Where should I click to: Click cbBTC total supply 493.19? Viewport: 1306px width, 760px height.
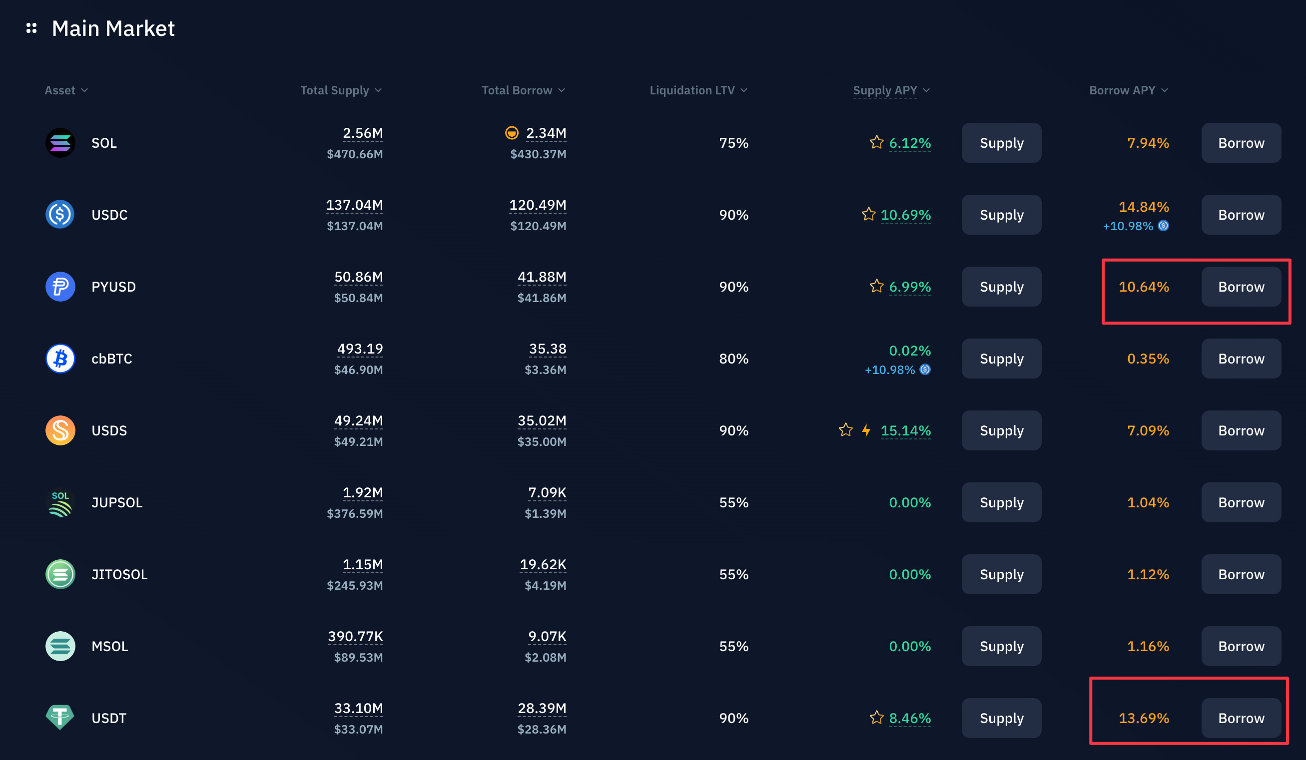[x=360, y=349]
